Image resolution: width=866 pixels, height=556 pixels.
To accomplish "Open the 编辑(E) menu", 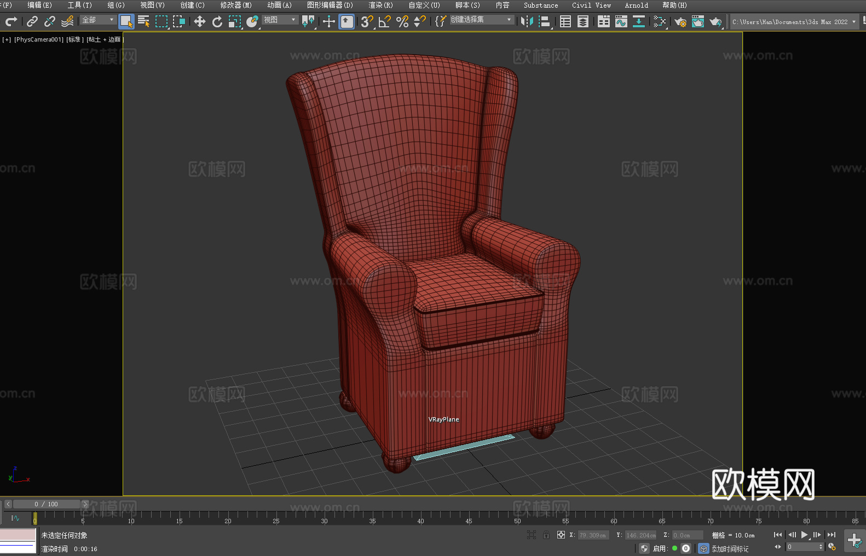I will pyautogui.click(x=39, y=5).
